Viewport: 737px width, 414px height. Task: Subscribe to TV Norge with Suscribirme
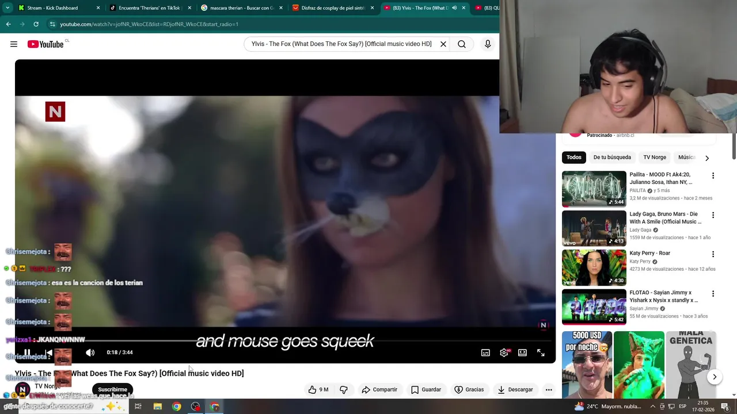click(x=112, y=389)
